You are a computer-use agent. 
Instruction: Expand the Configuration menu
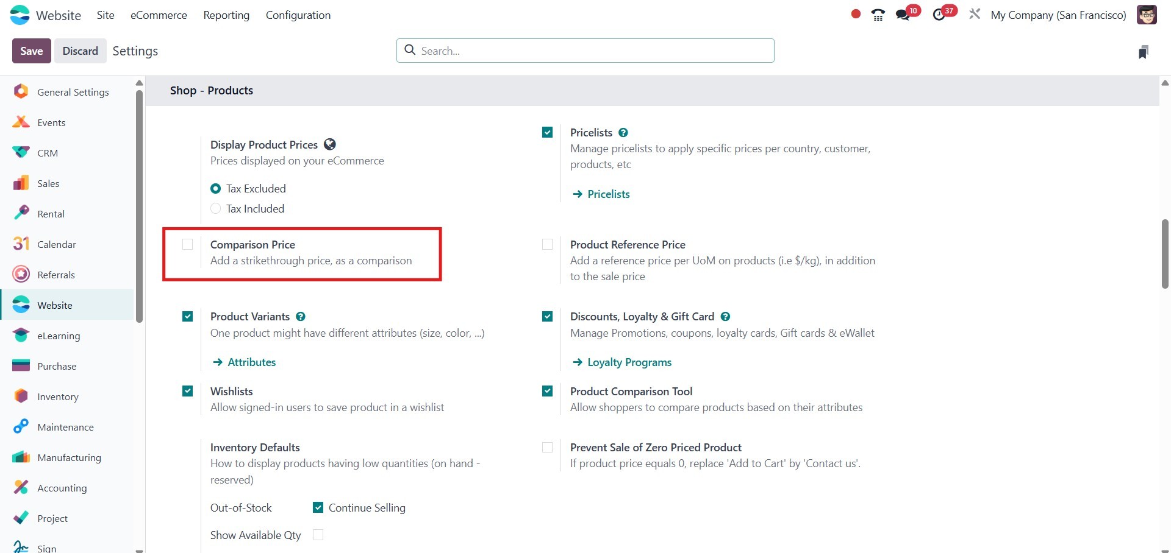298,15
